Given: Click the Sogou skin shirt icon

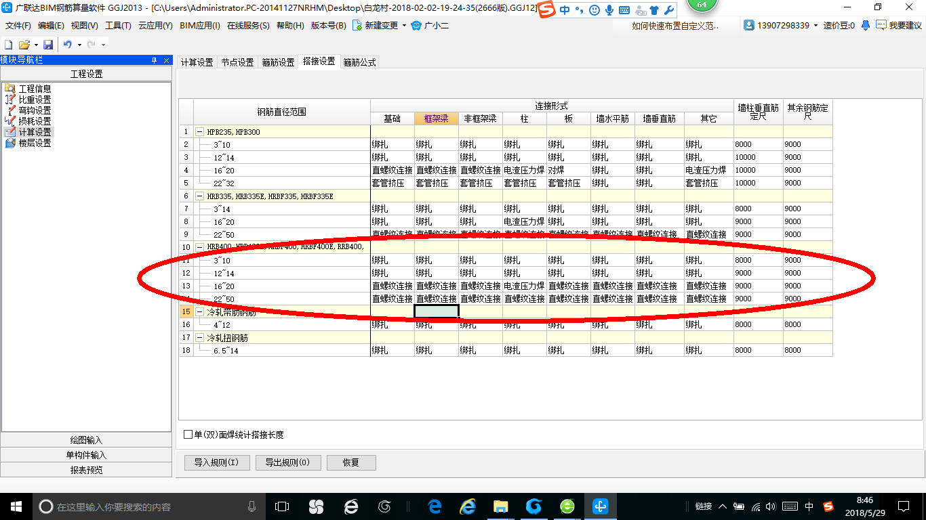Looking at the screenshot, I should pyautogui.click(x=653, y=11).
